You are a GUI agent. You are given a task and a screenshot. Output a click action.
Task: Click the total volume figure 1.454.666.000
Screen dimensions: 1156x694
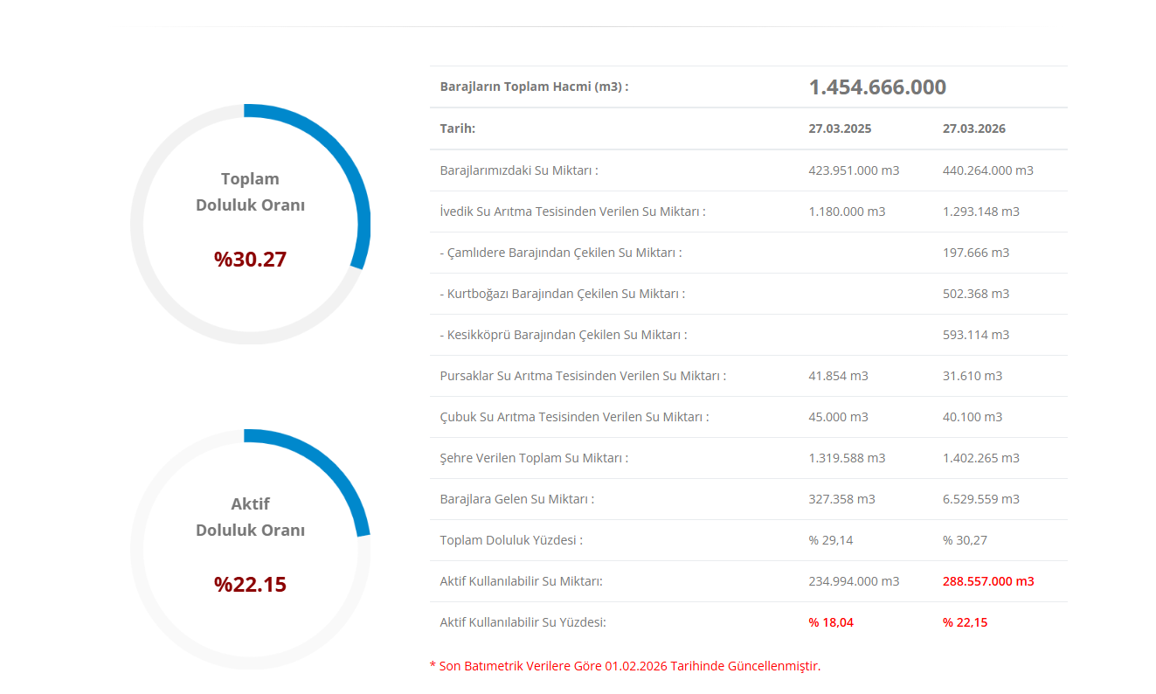pos(877,87)
